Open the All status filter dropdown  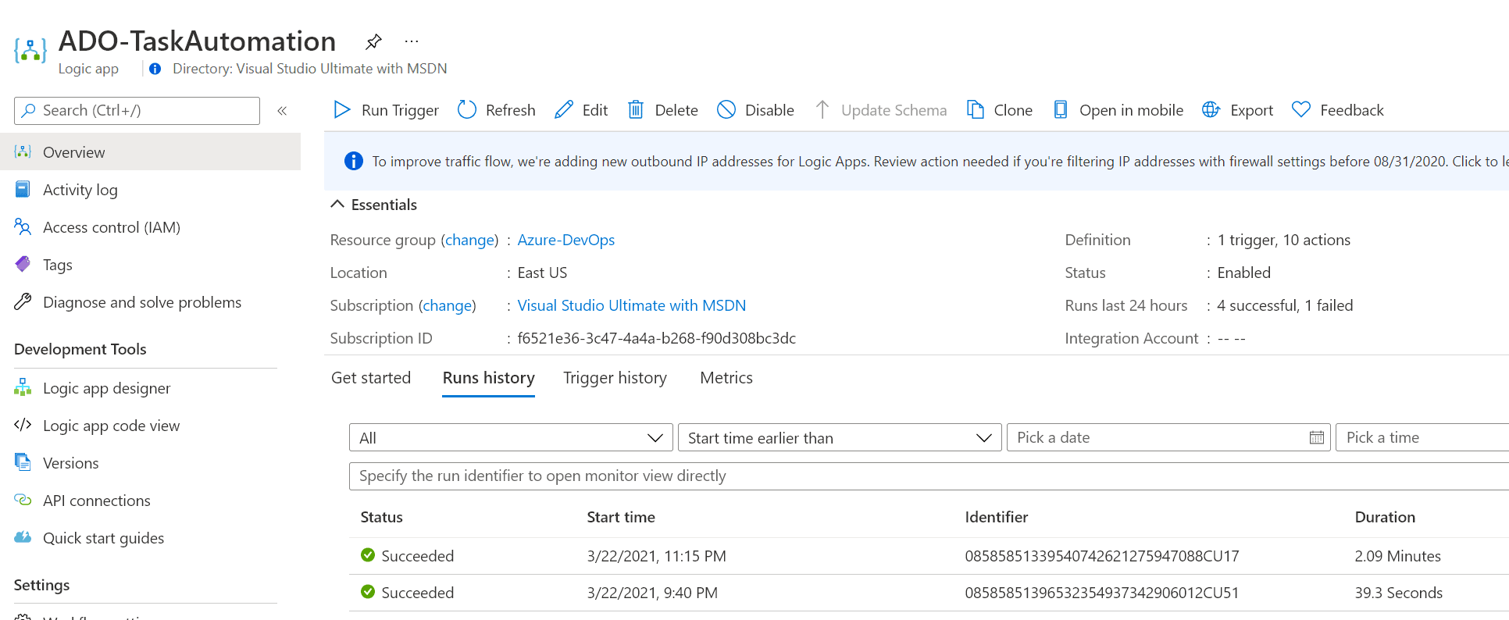[x=511, y=437]
